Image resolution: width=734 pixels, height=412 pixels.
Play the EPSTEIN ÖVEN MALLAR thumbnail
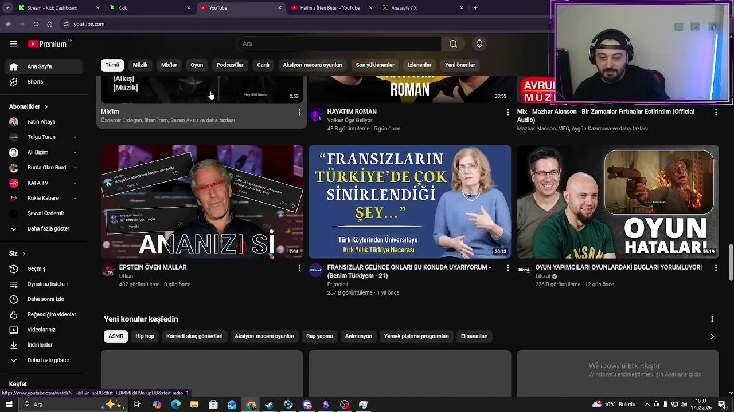tap(202, 201)
